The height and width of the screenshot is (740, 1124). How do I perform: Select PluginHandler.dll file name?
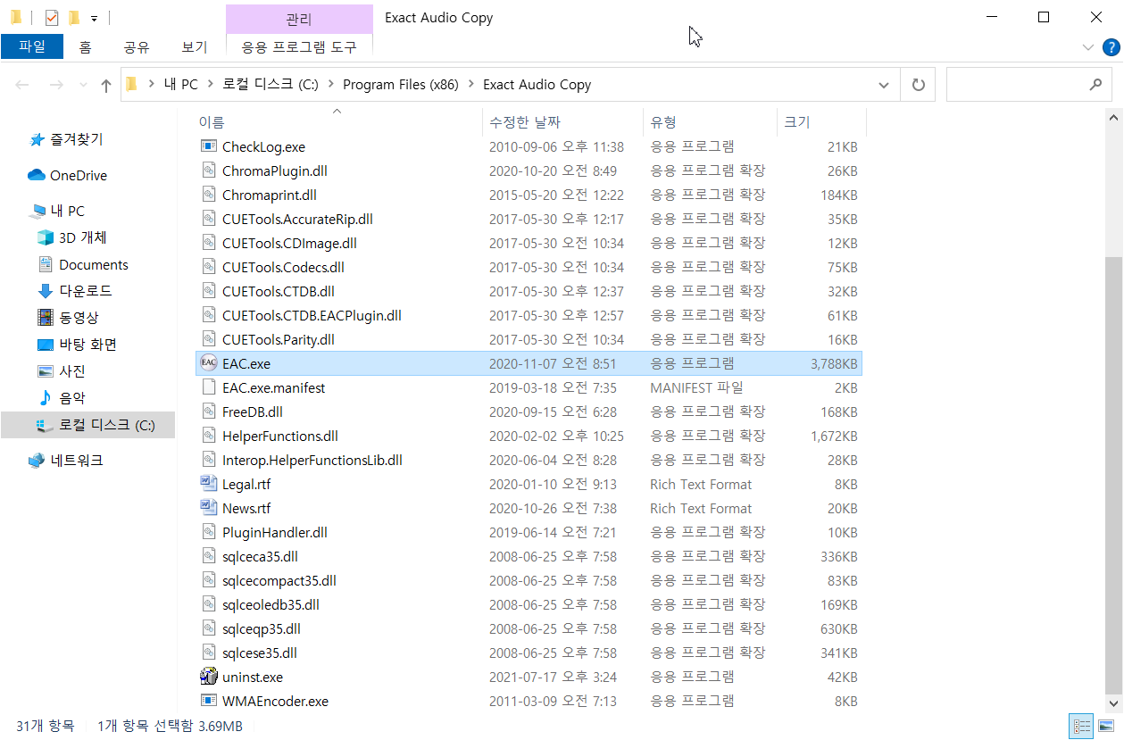tap(275, 532)
